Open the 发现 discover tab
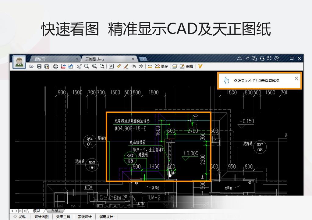 [20, 217]
